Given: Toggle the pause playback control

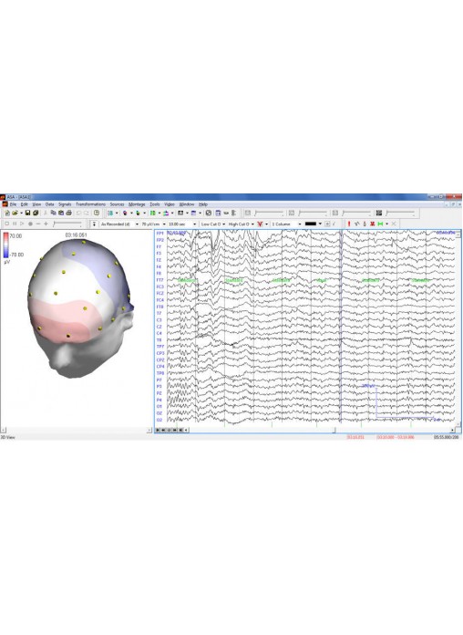Looking at the screenshot, I should [x=15, y=224].
